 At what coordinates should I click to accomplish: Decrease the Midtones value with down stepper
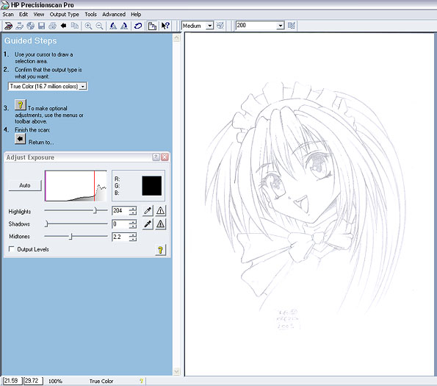point(133,239)
